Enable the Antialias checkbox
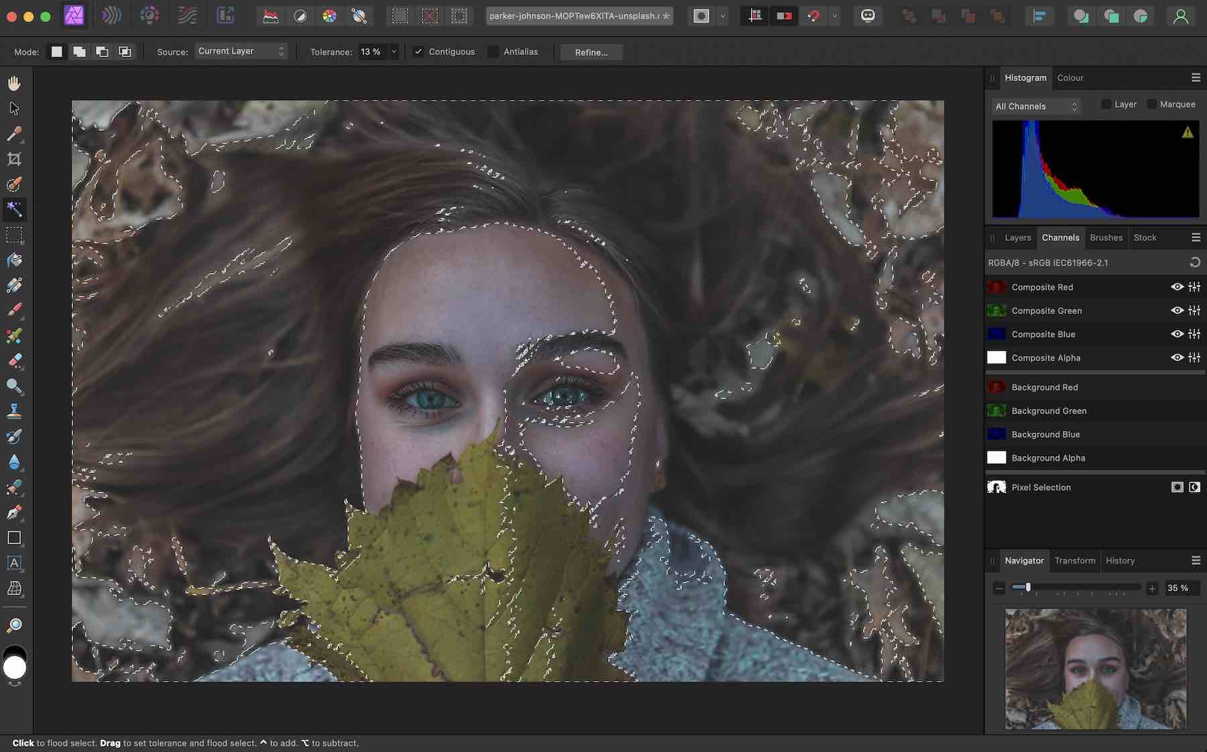The image size is (1207, 752). pyautogui.click(x=493, y=51)
